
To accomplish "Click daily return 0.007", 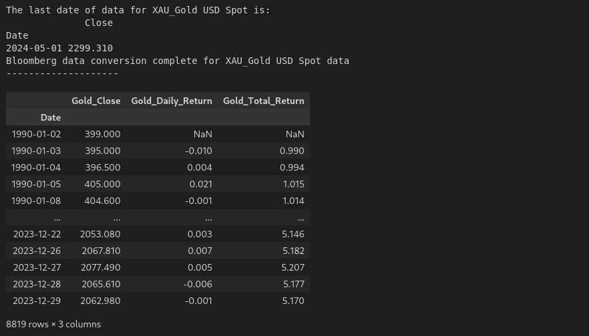I will [x=200, y=251].
